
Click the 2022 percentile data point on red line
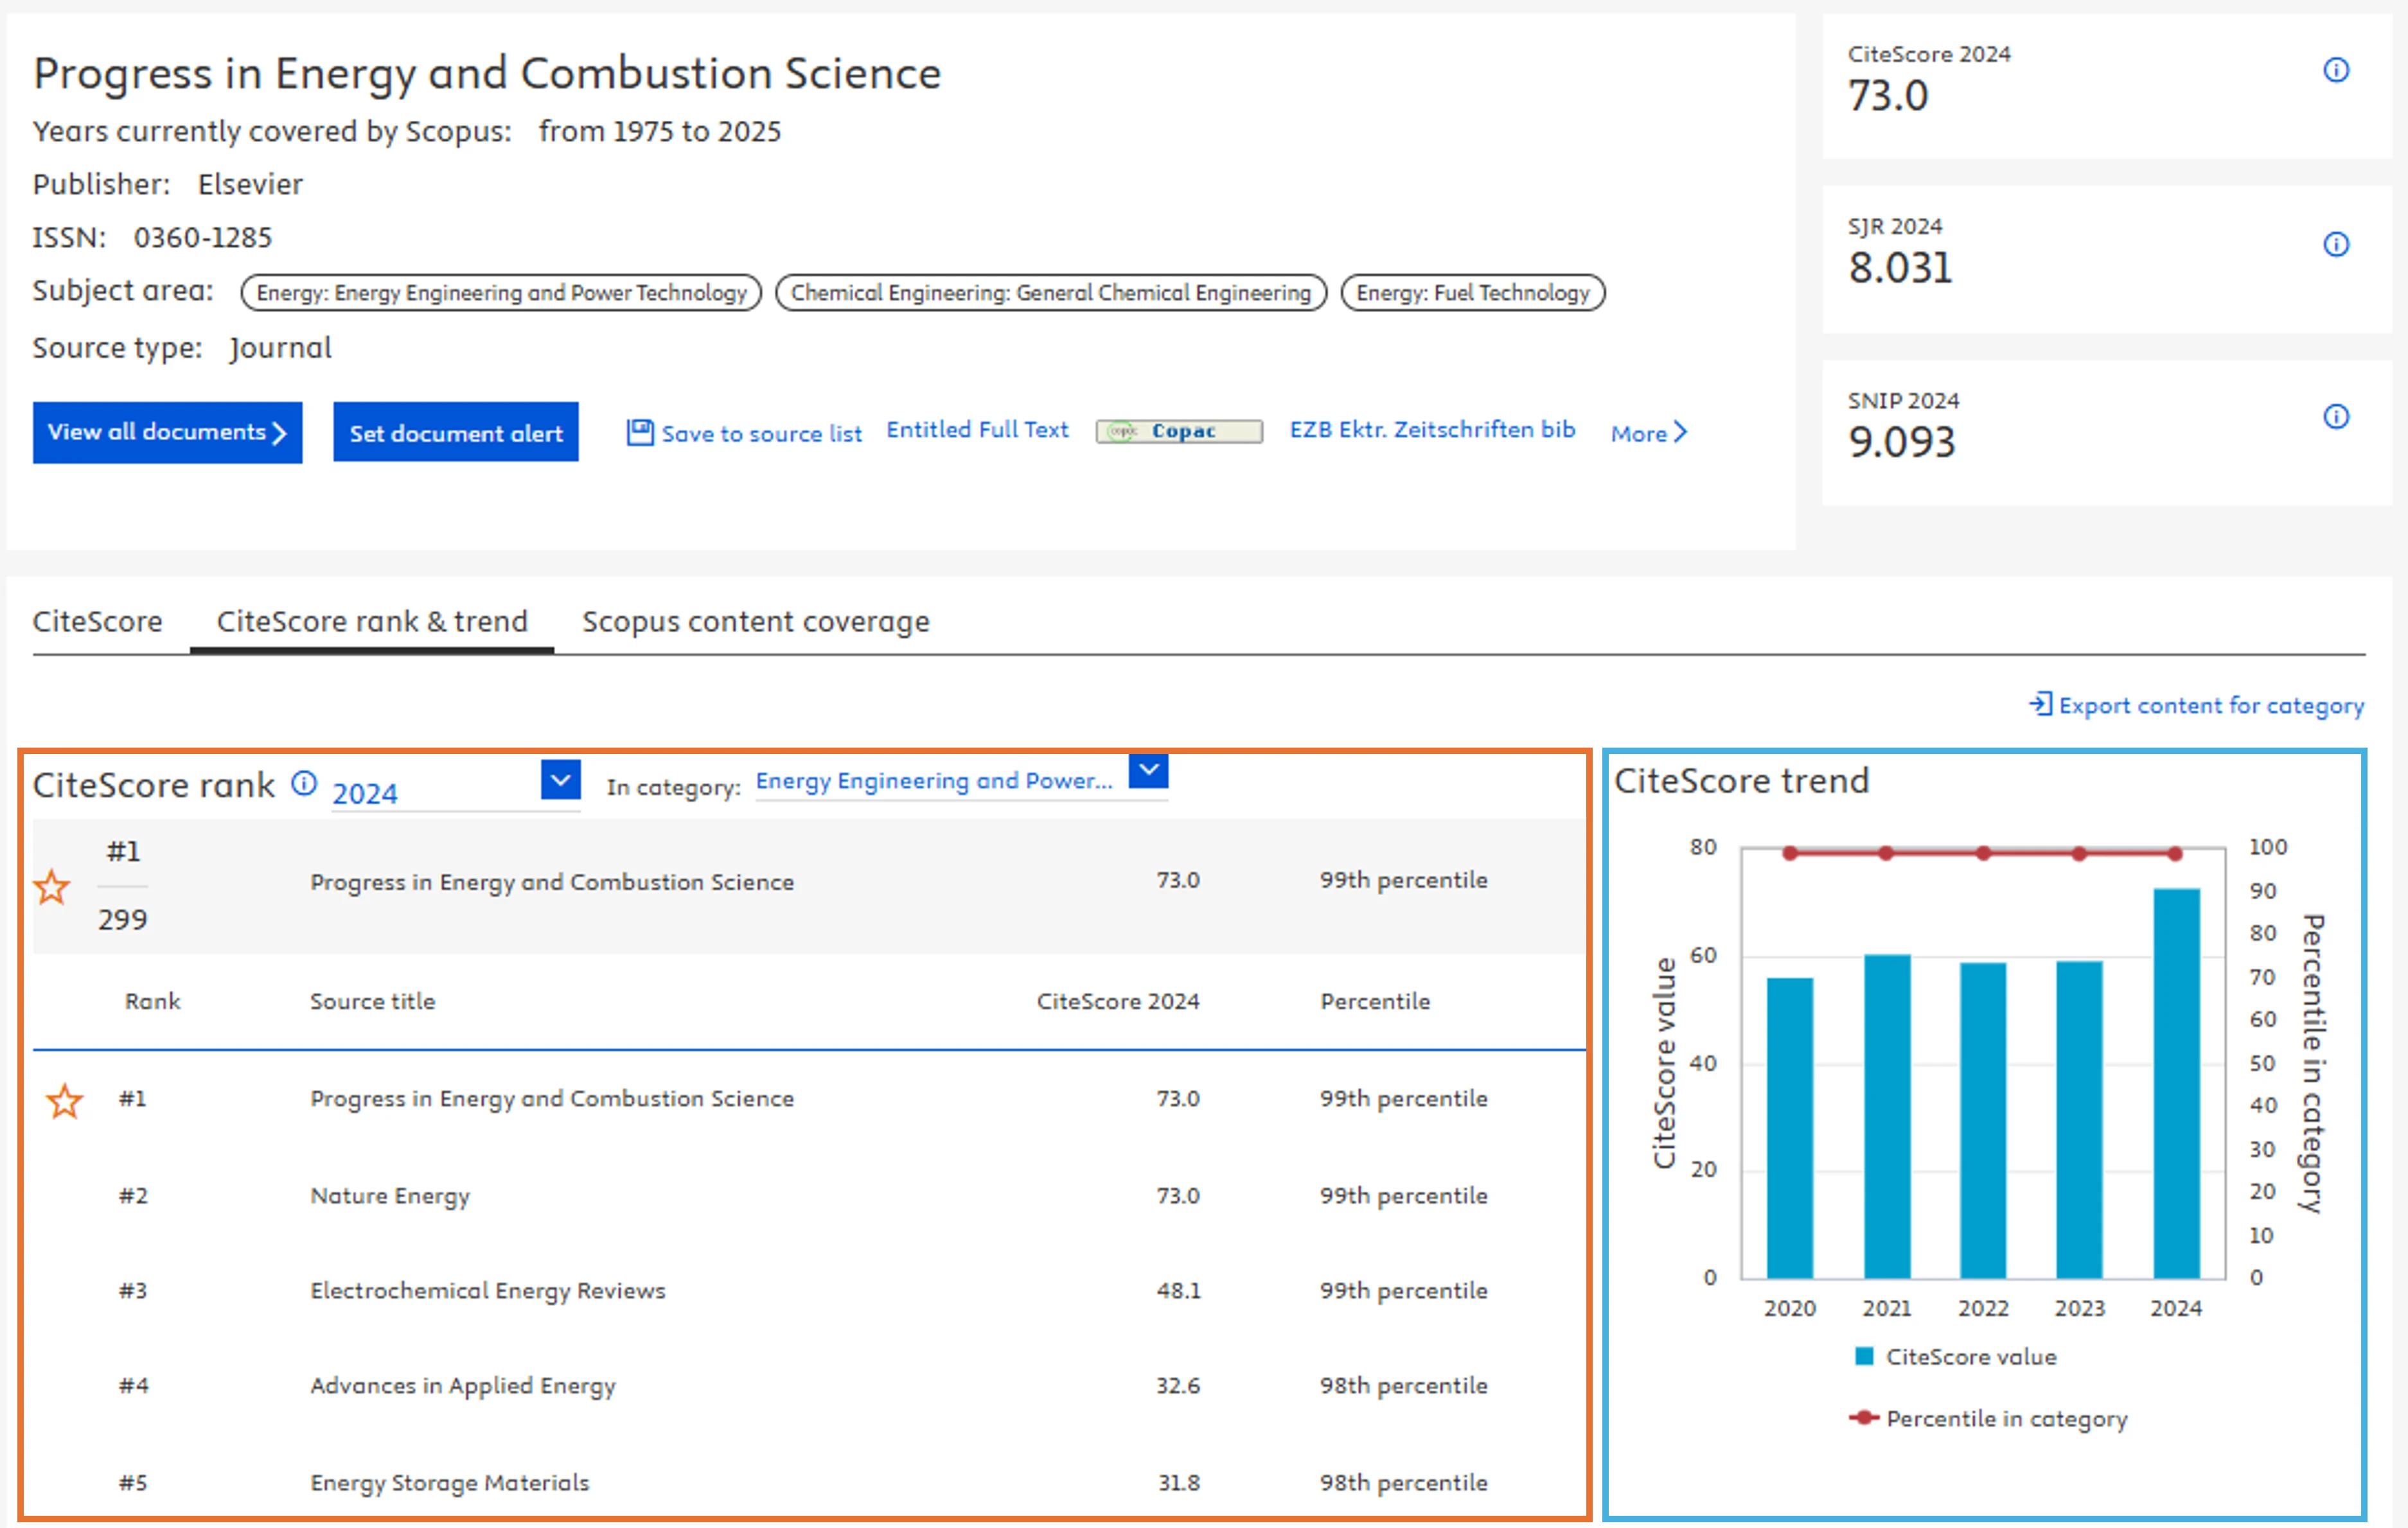pyautogui.click(x=1983, y=853)
